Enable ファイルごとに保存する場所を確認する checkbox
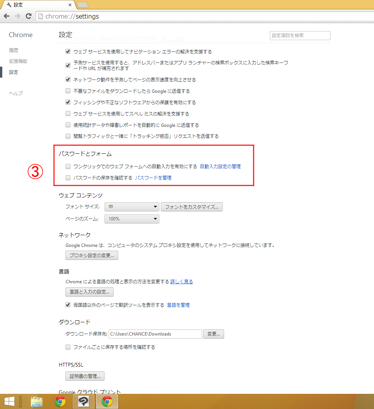 (x=68, y=347)
